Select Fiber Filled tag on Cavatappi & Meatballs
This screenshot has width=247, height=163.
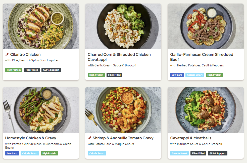coord(198,153)
